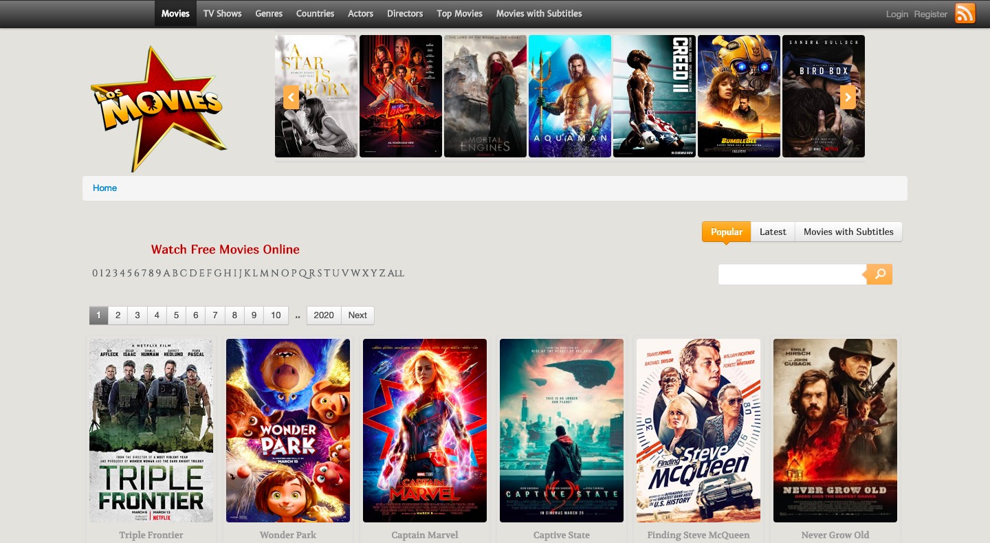Click the Next page button
The height and width of the screenshot is (543, 990).
[357, 315]
